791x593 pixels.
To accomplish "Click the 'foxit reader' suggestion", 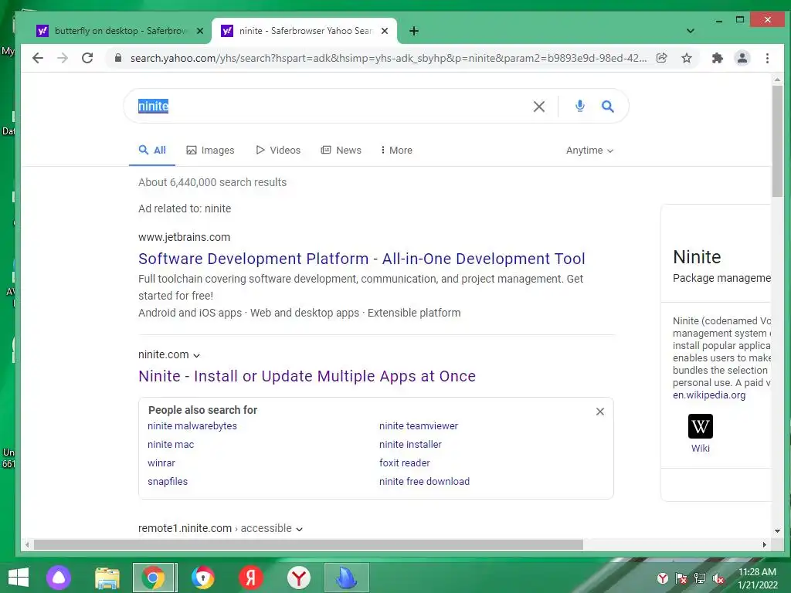I will click(405, 463).
